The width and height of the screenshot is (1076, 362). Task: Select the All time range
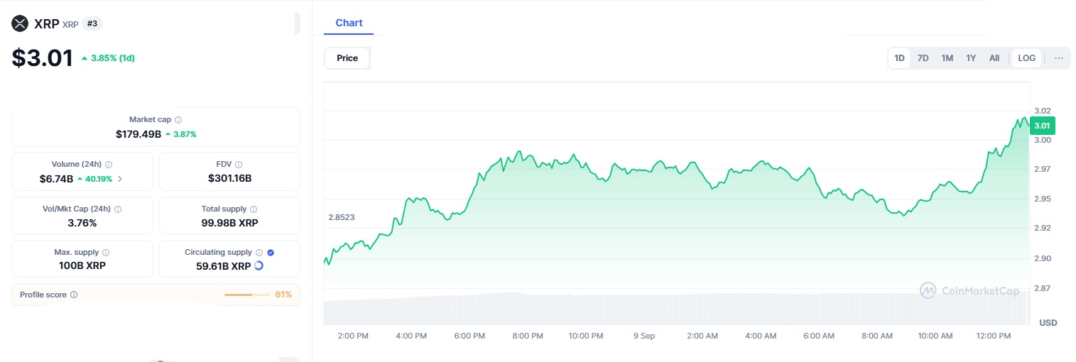tap(994, 58)
